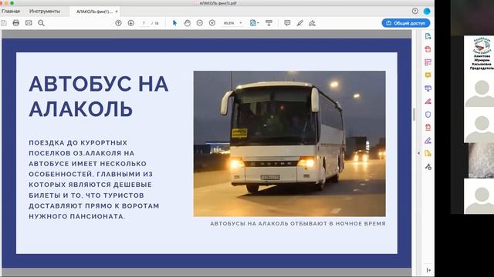Collapse the right tools pane with small arrow
494x277 pixels.
(x=418, y=153)
